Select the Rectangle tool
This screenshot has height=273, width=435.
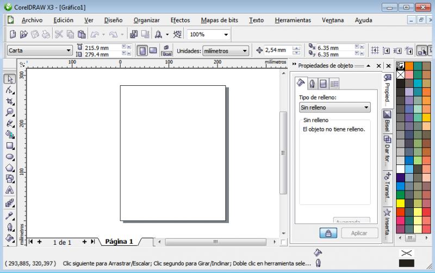[9, 145]
